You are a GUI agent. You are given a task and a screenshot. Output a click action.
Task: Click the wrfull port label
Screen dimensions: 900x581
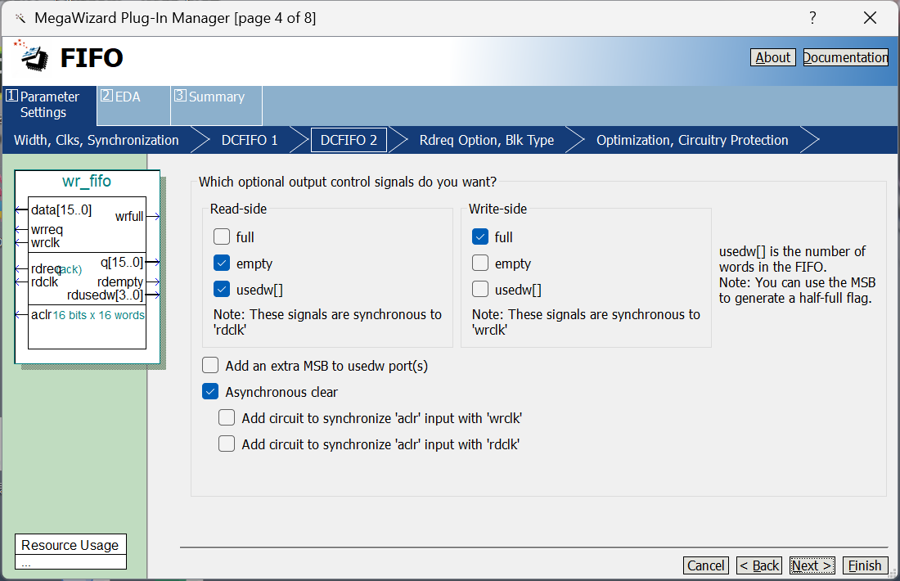click(x=129, y=216)
